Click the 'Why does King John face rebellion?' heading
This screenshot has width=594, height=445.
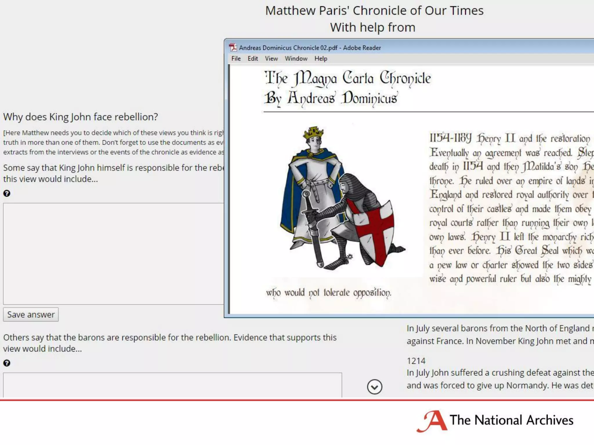81,117
